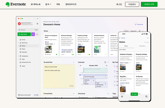Viewport: 165px width, 108px height.
Task: Open the 왜 에버노트 menu item
Action: (x=36, y=4)
